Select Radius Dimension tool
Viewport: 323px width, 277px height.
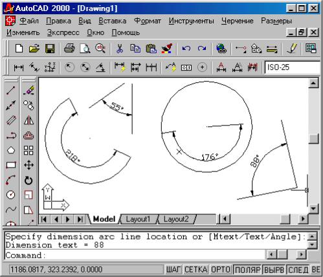[x=69, y=67]
